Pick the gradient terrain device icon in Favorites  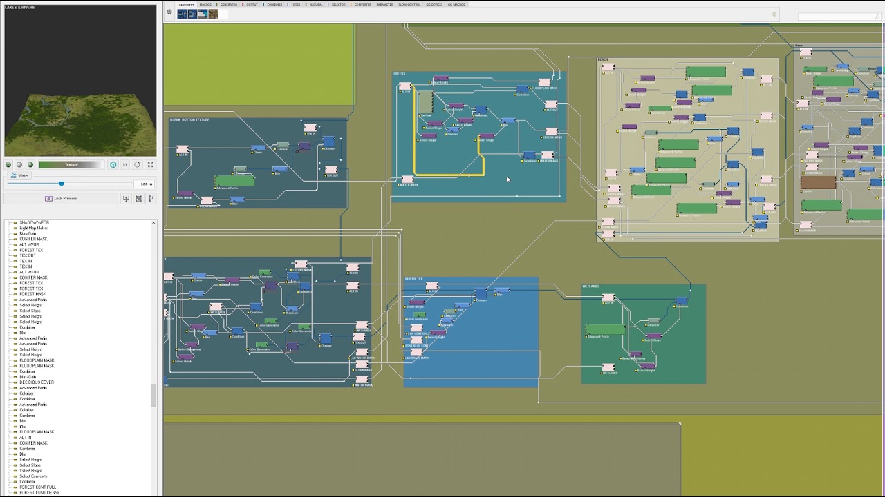203,13
